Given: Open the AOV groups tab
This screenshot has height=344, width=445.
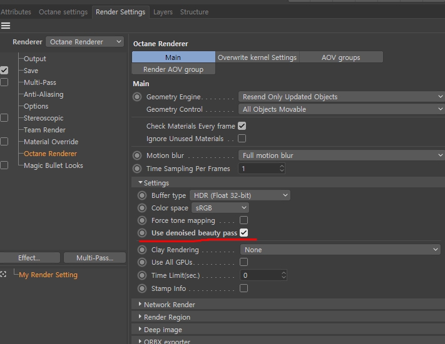Looking at the screenshot, I should (x=341, y=57).
